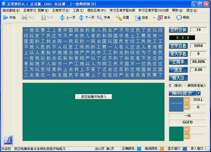Click the GGLL code field
This screenshot has width=211, height=152.
(198, 99)
